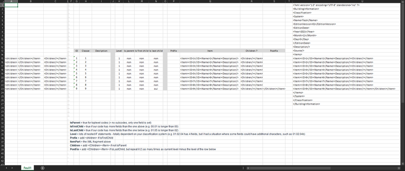Add a new sheet with the plus icon

pyautogui.click(x=43, y=168)
